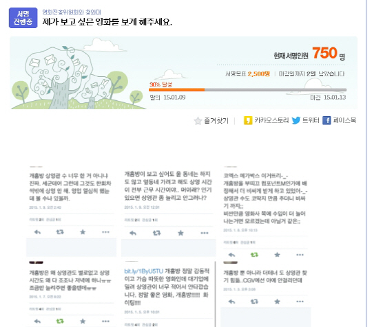Open more options on CGV tweet at bottom right
Image resolution: width=372 pixels, height=327 pixels.
[300, 302]
